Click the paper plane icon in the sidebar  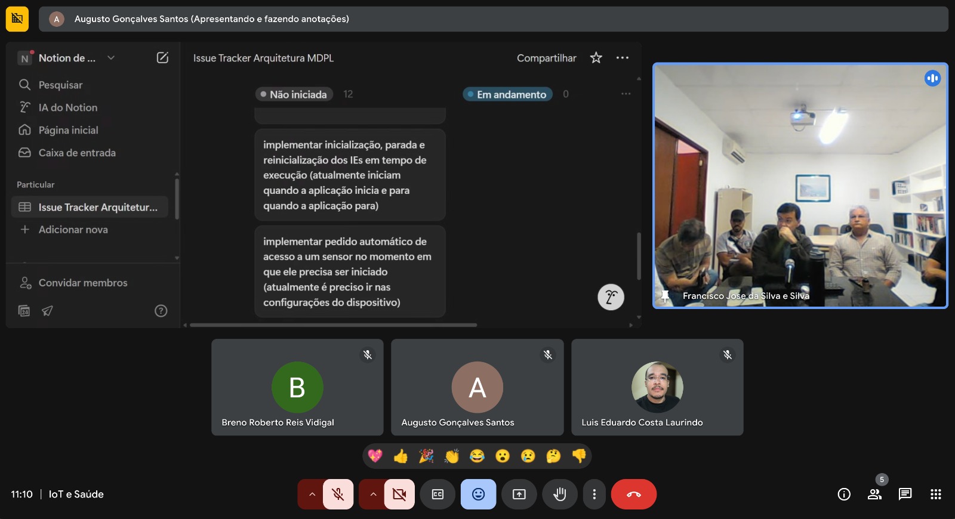point(47,311)
